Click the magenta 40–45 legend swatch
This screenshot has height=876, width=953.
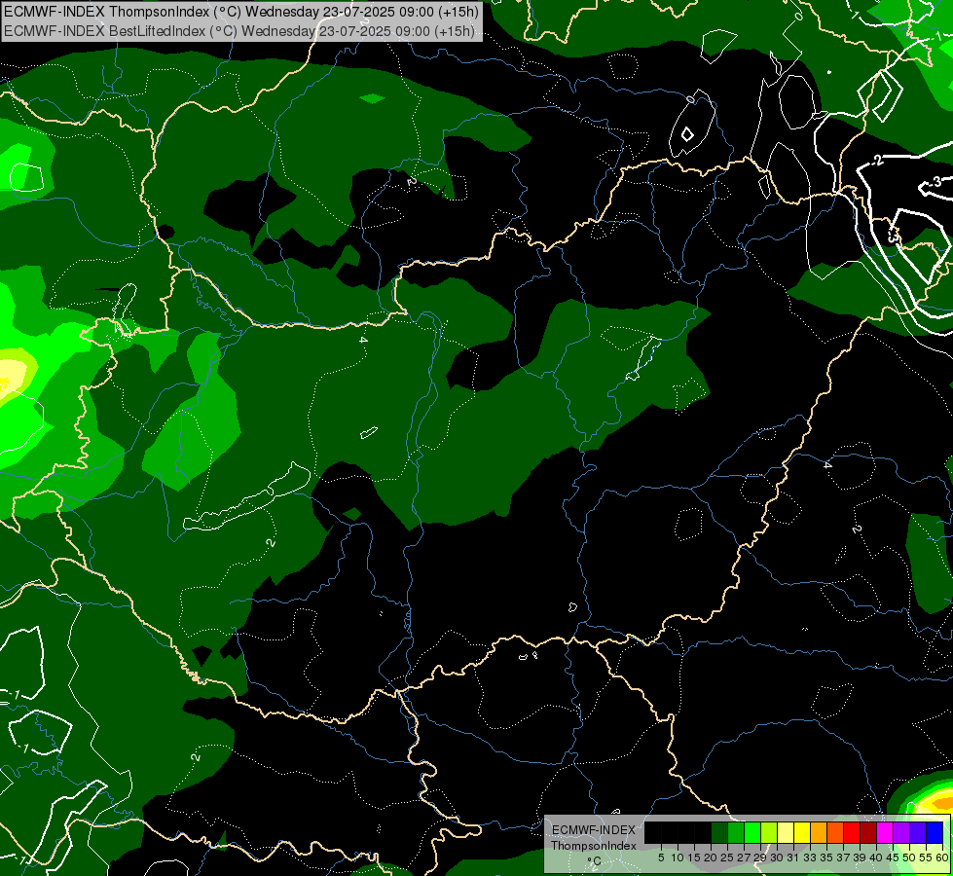pyautogui.click(x=885, y=832)
